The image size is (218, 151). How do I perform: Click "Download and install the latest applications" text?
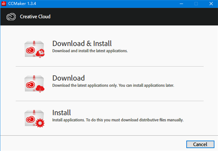[x=90, y=51]
